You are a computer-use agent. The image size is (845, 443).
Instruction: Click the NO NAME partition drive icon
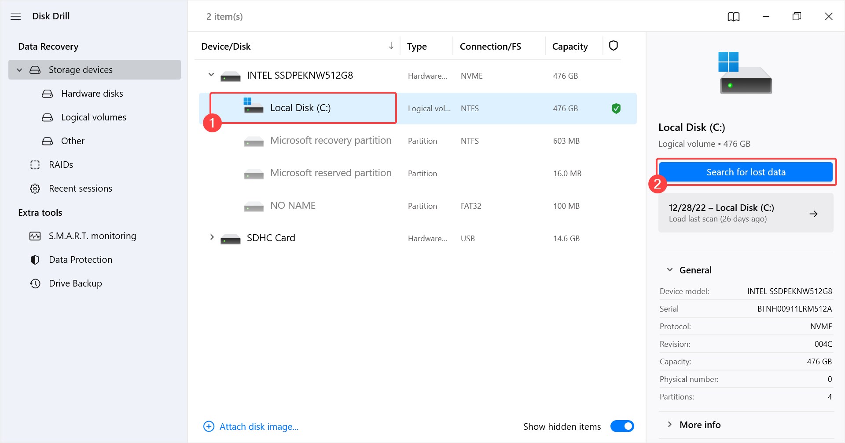point(254,207)
